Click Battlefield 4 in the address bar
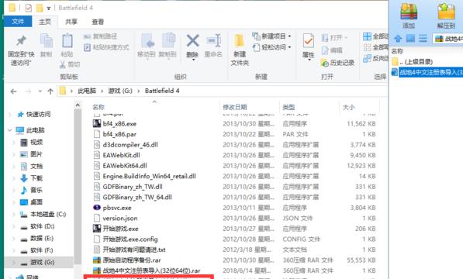463x279 pixels. pyautogui.click(x=162, y=91)
